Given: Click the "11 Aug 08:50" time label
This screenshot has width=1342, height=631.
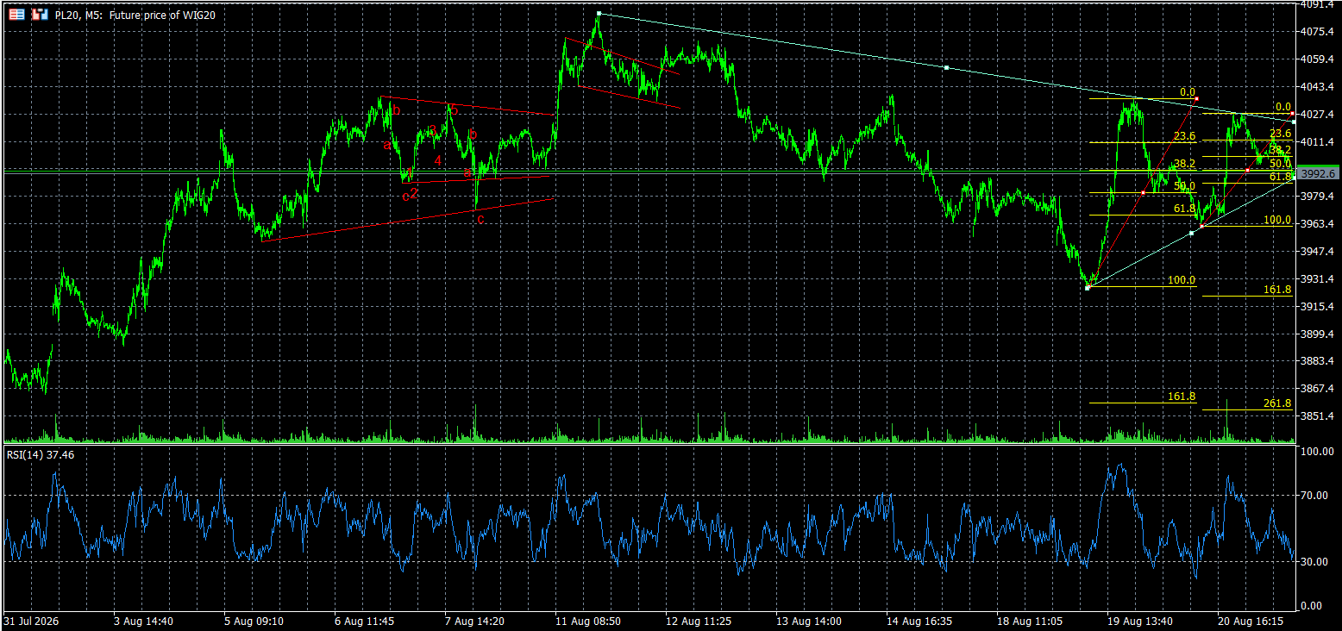Looking at the screenshot, I should 587,621.
